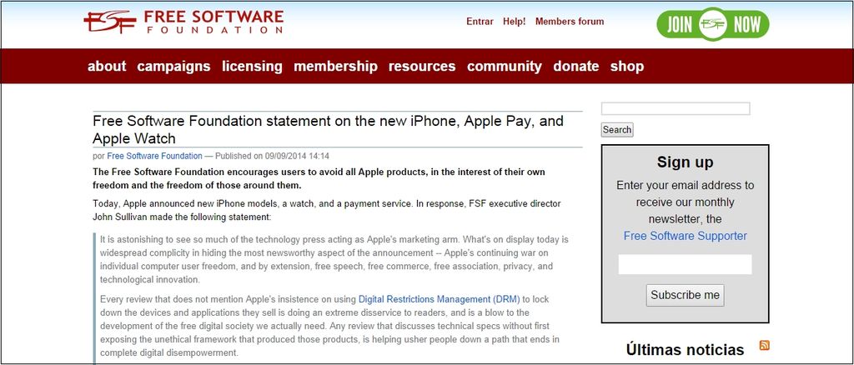Click the paragraph beginning 'Today, Apple announced'
The image size is (854, 365).
tap(327, 211)
